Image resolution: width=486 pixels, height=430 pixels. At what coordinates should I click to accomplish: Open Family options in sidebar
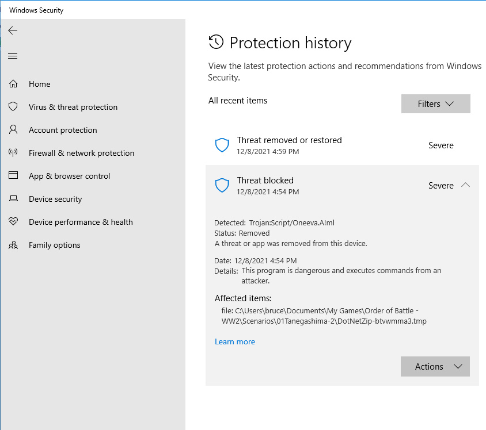point(55,245)
